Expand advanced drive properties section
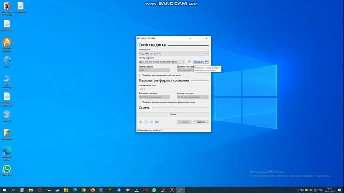 160,75
